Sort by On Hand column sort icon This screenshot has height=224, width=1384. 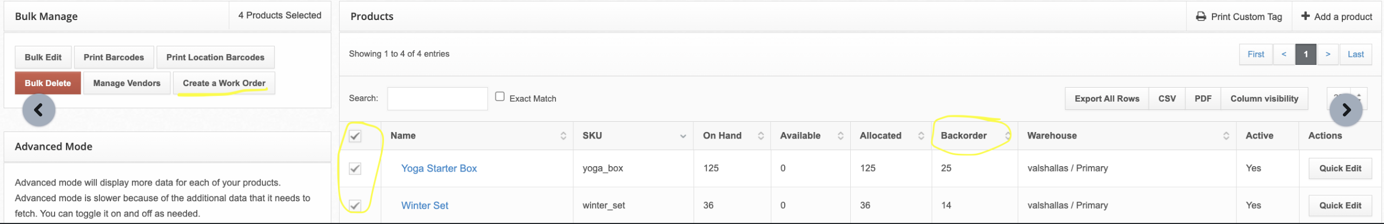click(x=760, y=136)
